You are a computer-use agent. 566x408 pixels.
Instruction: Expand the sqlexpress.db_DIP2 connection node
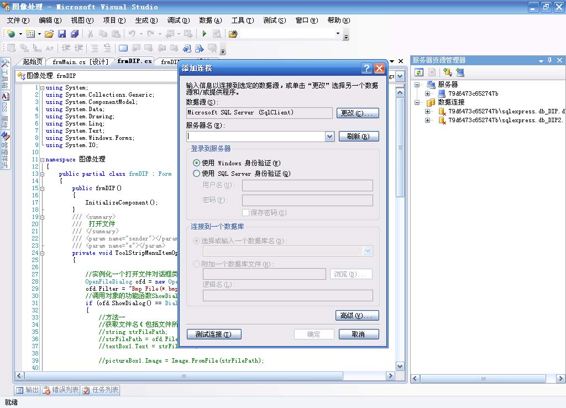[427, 120]
